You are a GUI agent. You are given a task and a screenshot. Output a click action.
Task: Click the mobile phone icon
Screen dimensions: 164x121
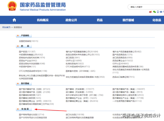point(158,12)
